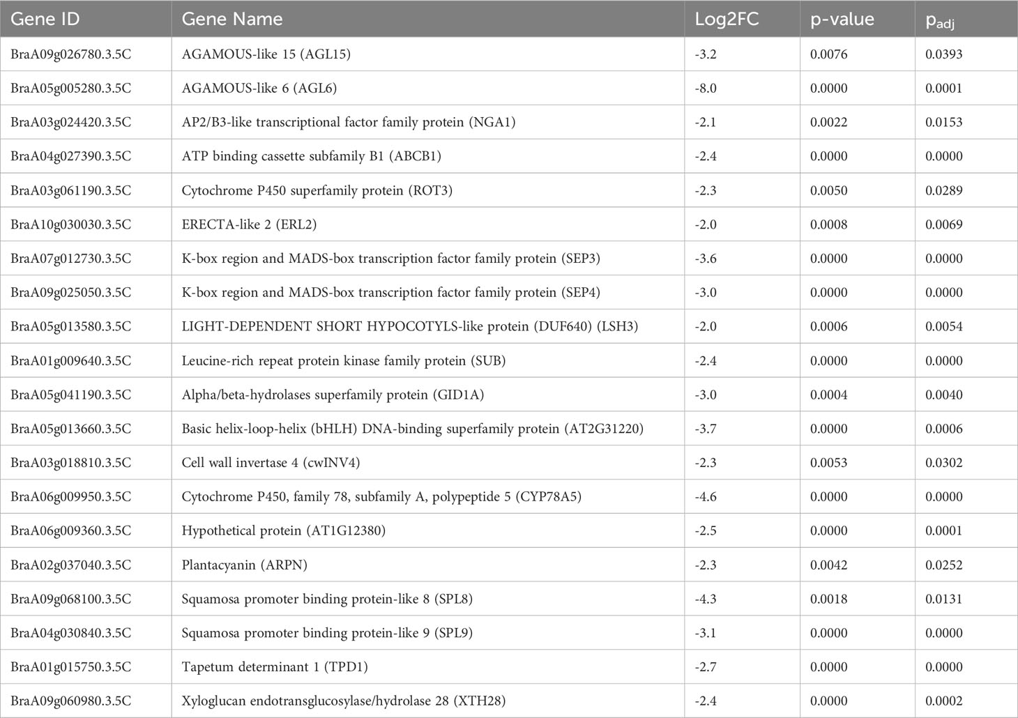Click padj value 0.0054

click(x=943, y=327)
